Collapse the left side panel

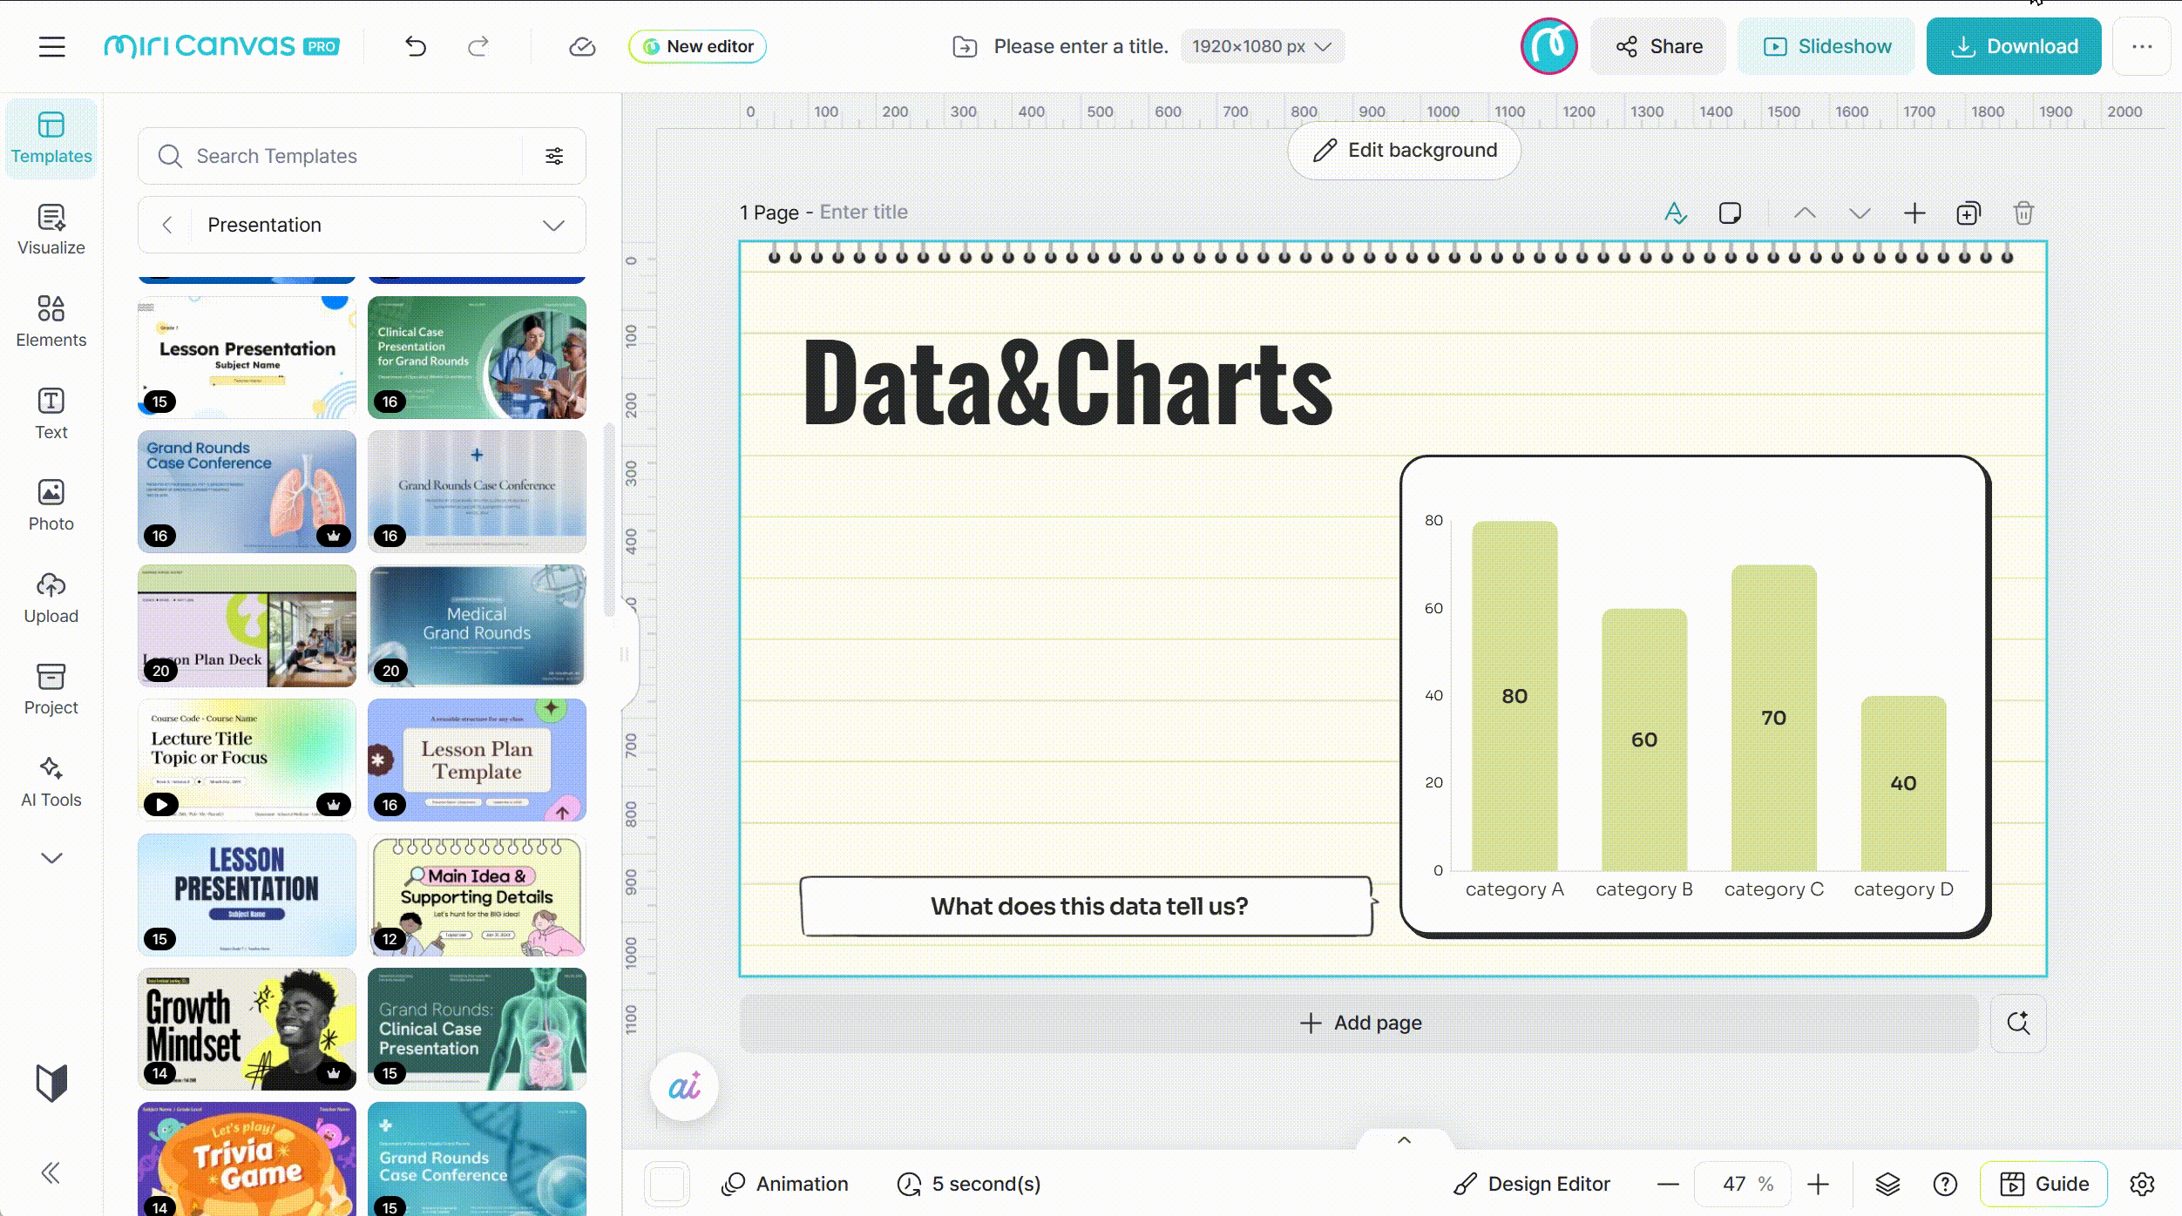pos(51,1173)
